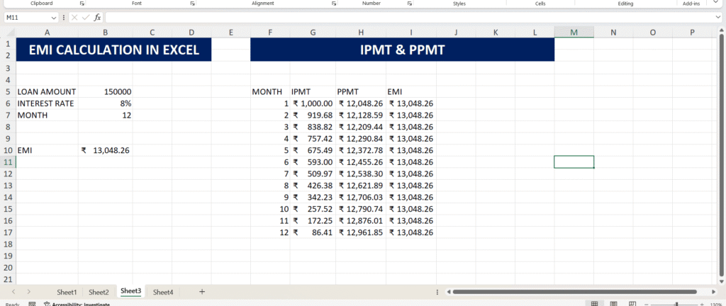This screenshot has width=726, height=306.
Task: Select row 5 header
Action: 8,91
